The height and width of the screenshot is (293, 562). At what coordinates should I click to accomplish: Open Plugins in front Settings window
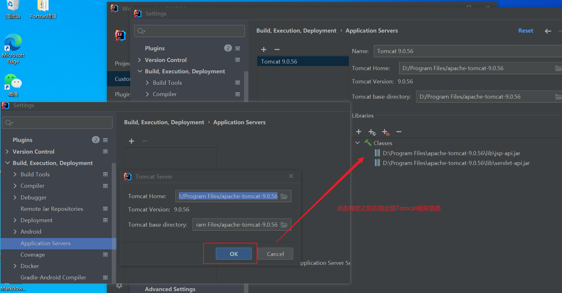point(22,140)
